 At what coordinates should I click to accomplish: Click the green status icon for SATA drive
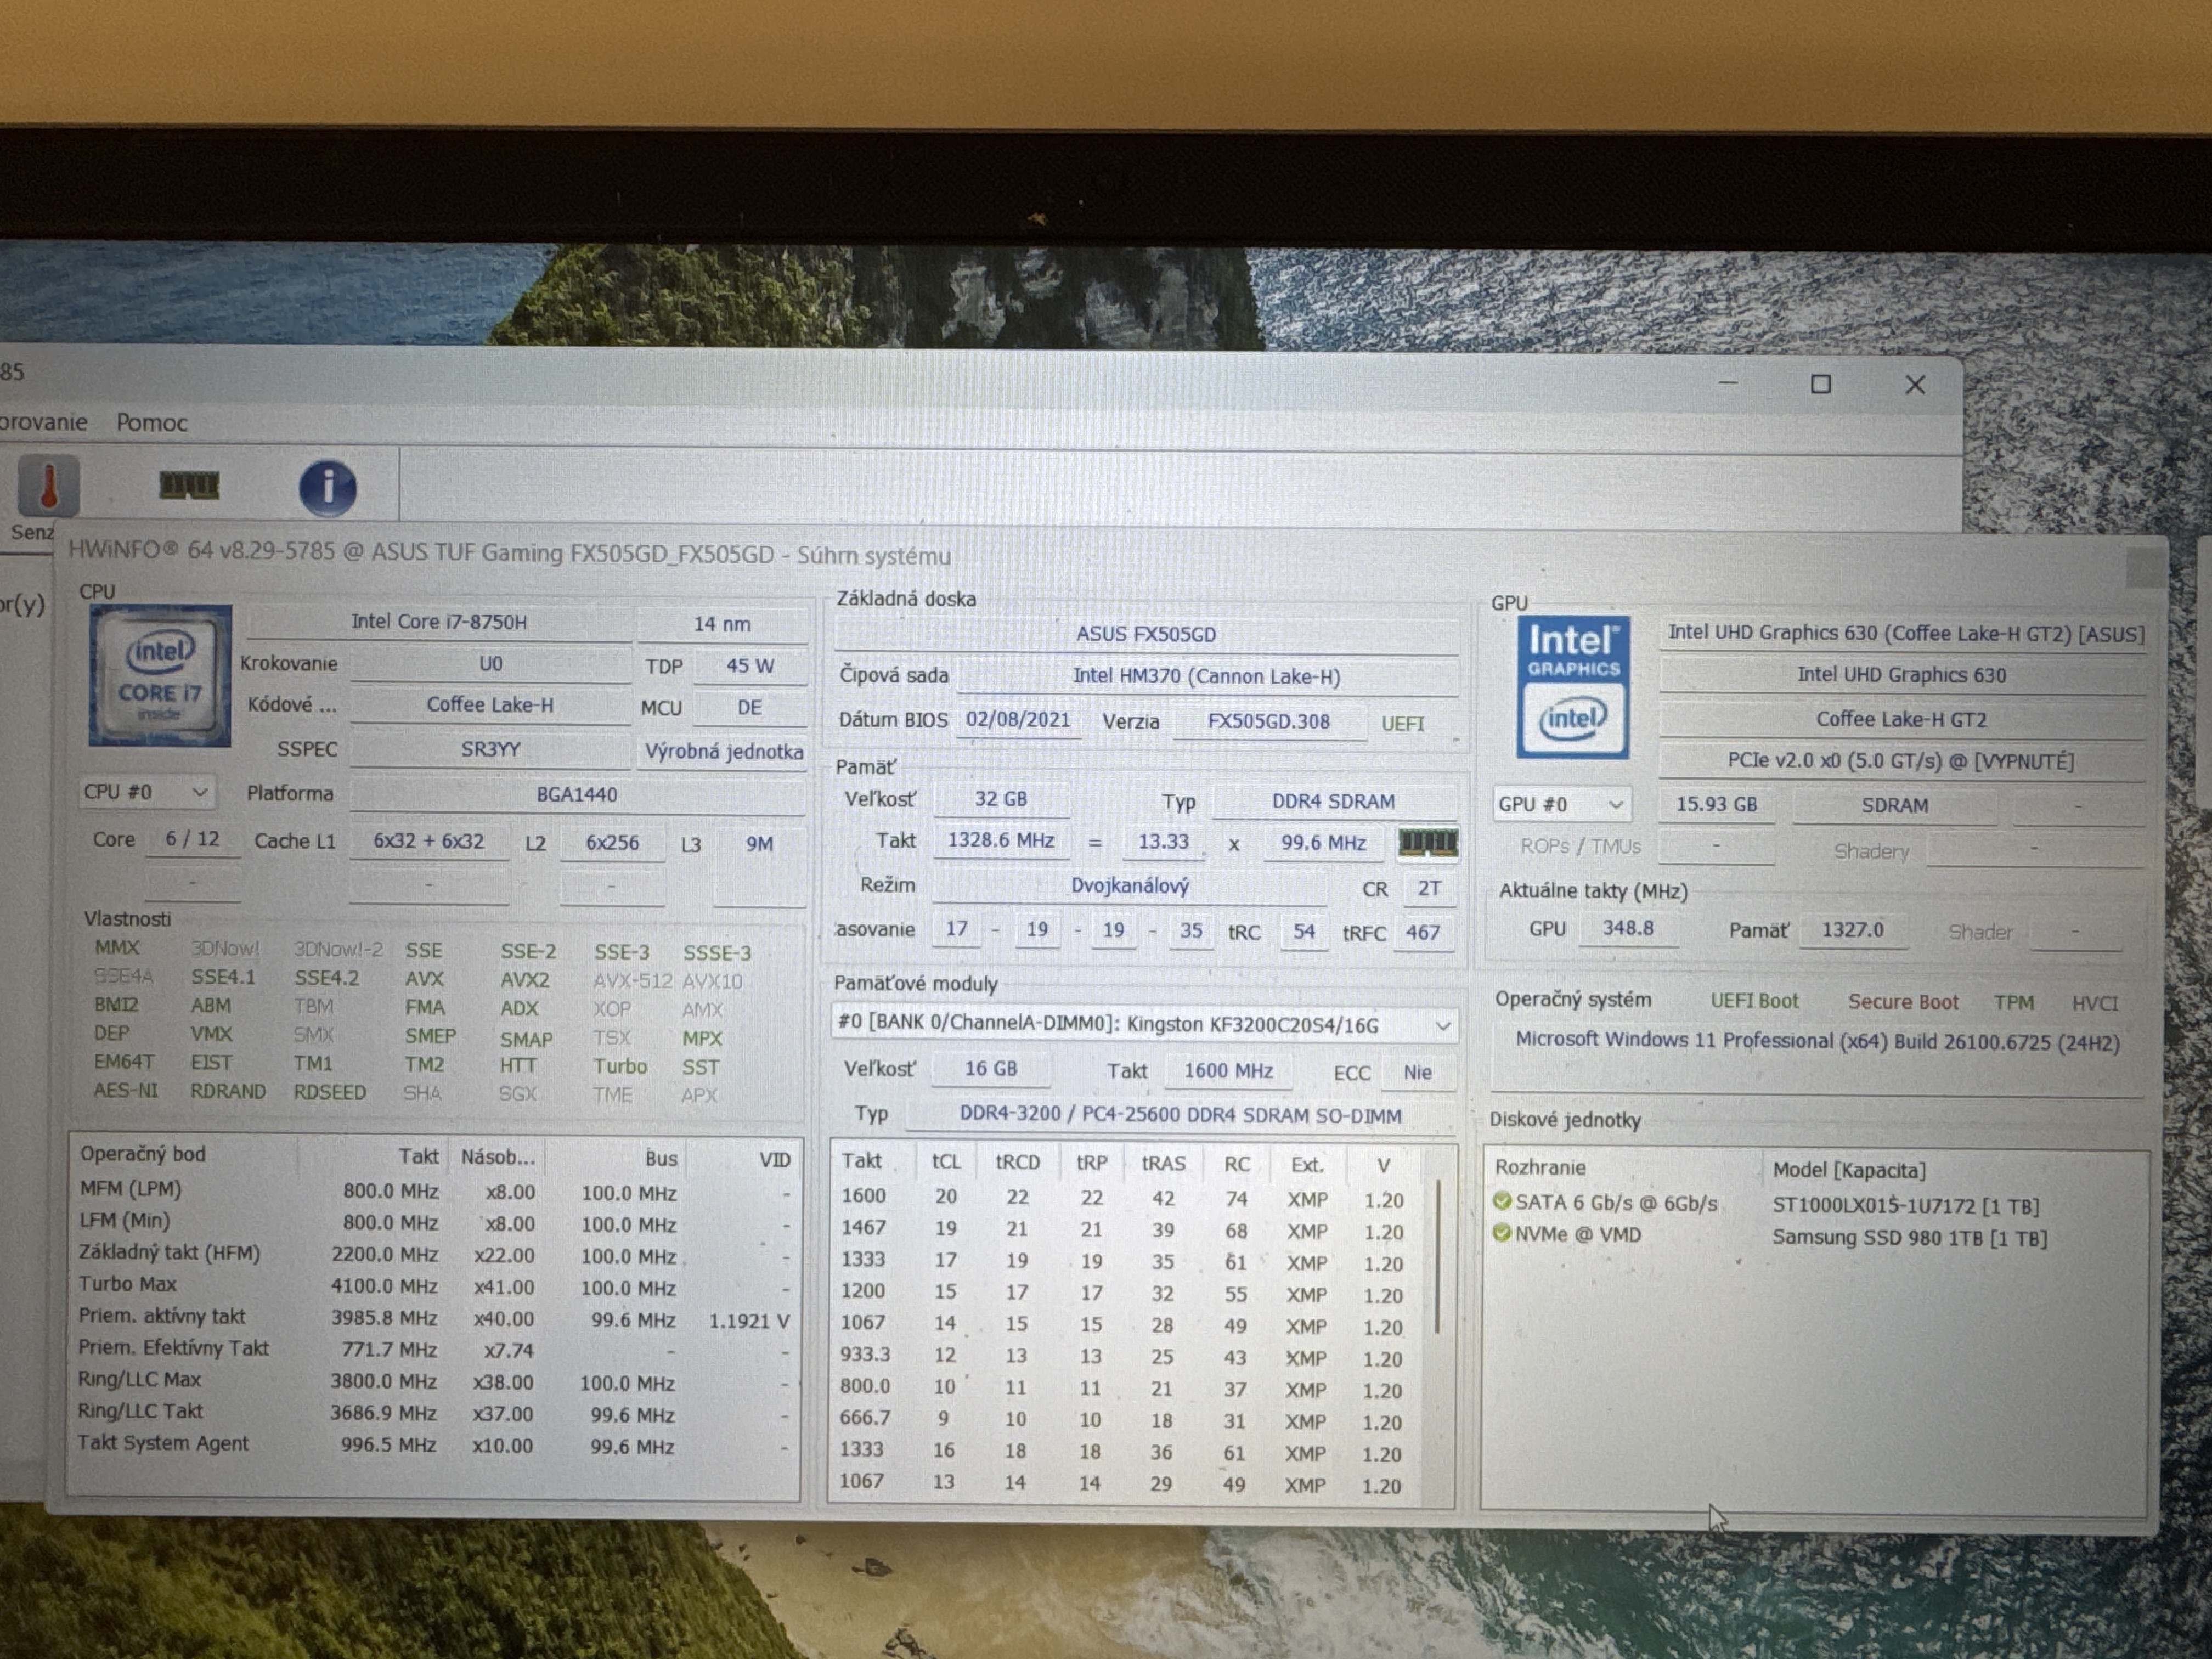coord(1502,1201)
